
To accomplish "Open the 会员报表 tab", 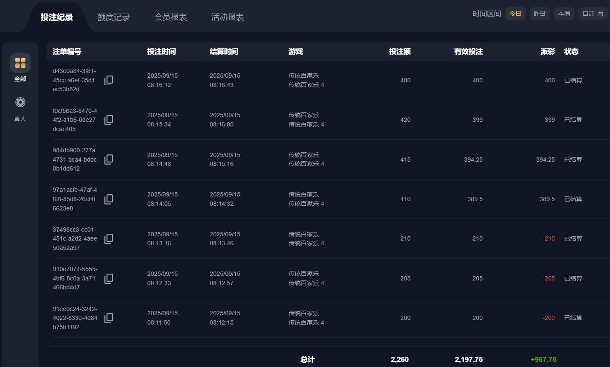I will (x=171, y=17).
